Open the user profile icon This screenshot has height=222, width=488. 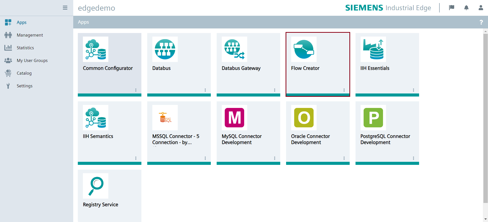481,8
